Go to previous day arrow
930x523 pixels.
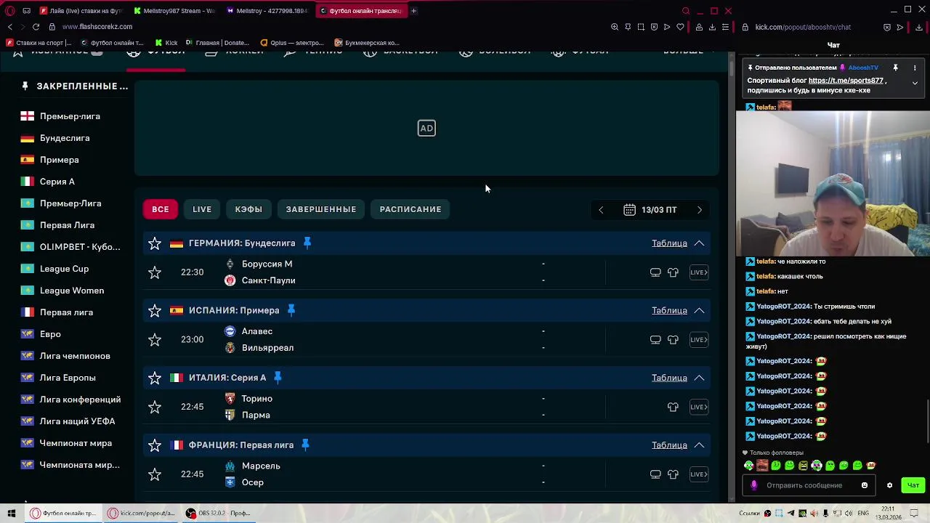(601, 210)
